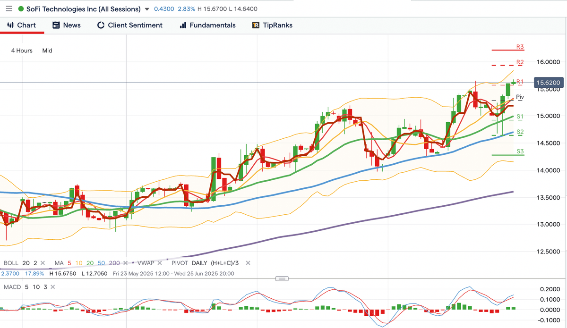This screenshot has height=328, width=567.
Task: Click the S2 pivot support label
Action: point(520,132)
